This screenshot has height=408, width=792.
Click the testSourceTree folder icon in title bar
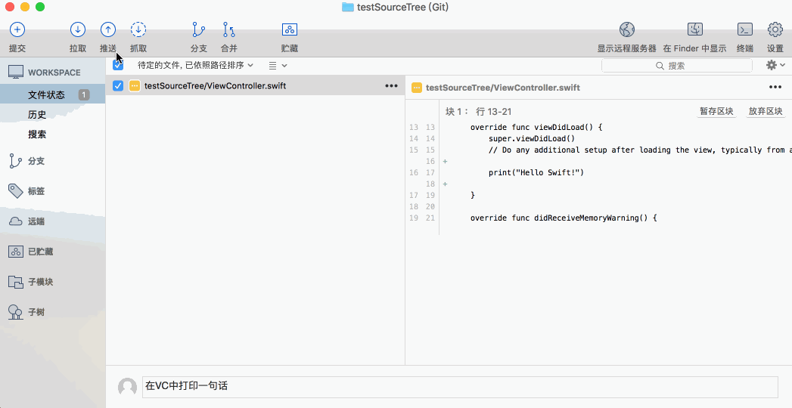[x=347, y=7]
